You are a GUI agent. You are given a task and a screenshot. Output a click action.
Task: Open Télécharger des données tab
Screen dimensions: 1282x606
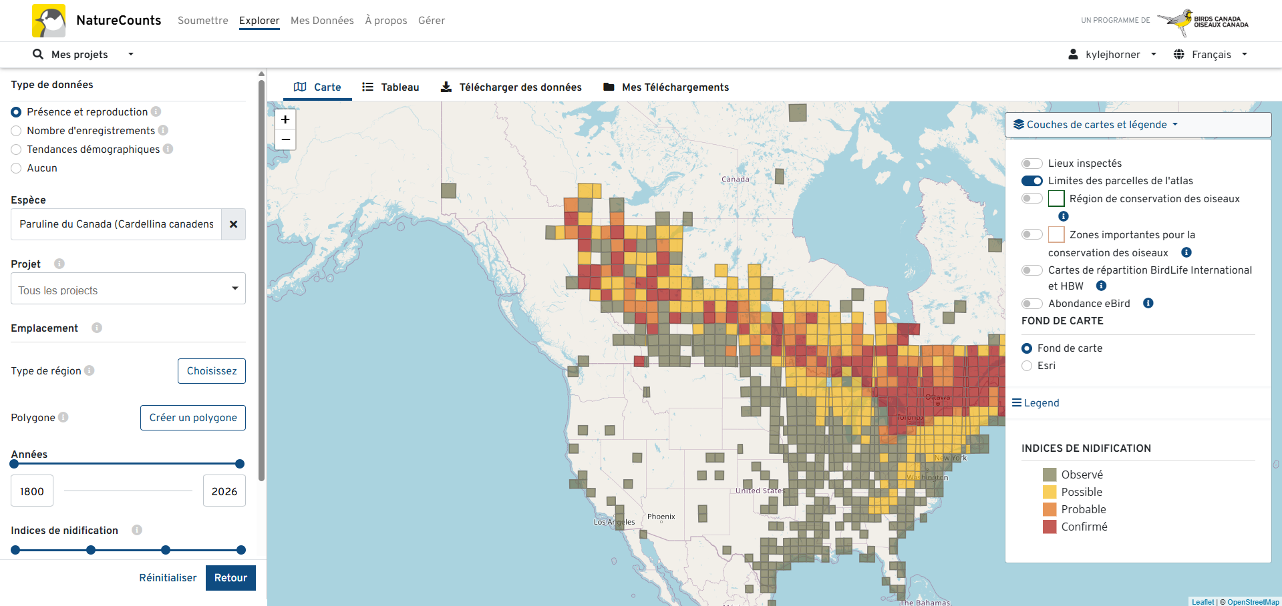(x=511, y=87)
